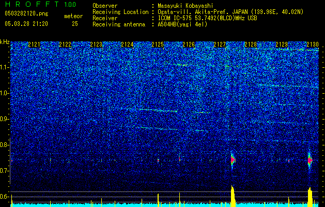Click the large red meteor echo after 2127
This screenshot has height=207, width=325.
click(233, 160)
